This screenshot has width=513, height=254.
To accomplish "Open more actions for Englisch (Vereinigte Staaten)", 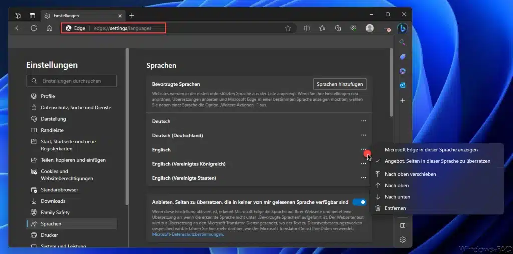I will tap(364, 178).
